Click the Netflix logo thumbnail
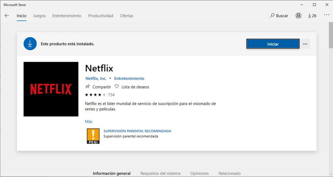Screen dimensions: 333x177 point(51,89)
